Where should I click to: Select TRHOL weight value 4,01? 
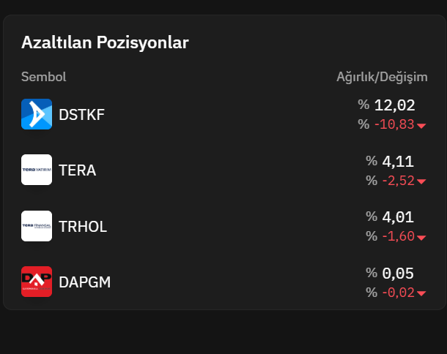click(x=398, y=217)
